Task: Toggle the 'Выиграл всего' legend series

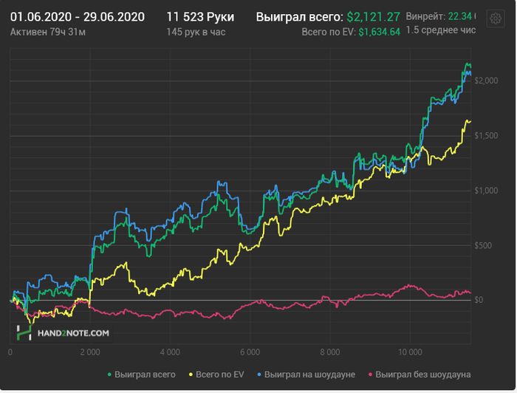Action: 142,375
